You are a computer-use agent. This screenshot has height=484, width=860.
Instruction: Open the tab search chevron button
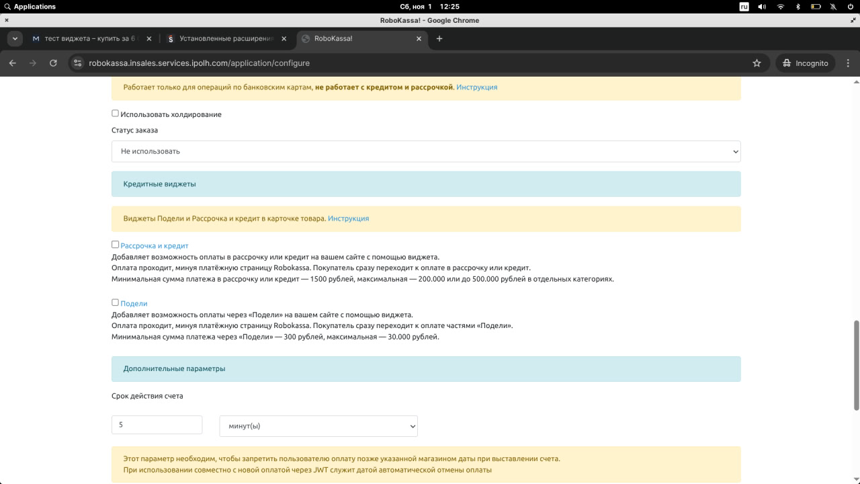tap(15, 39)
